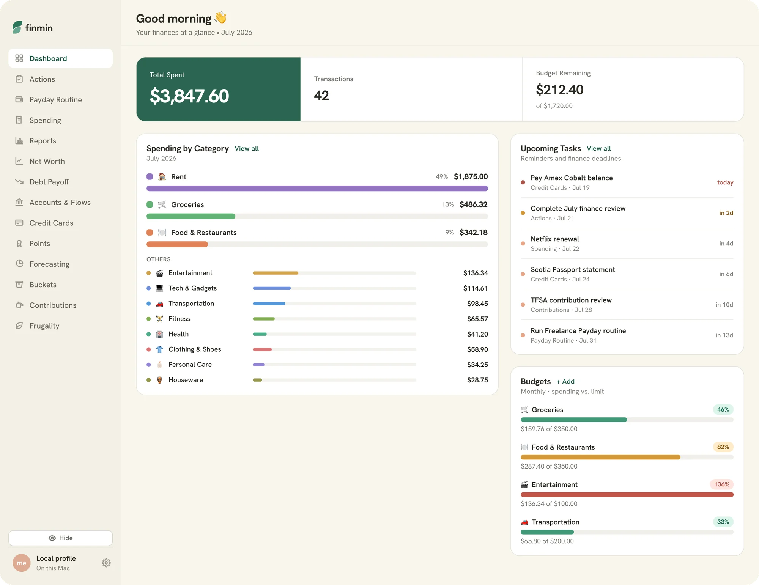Go to Payday Routine in sidebar

(61, 99)
